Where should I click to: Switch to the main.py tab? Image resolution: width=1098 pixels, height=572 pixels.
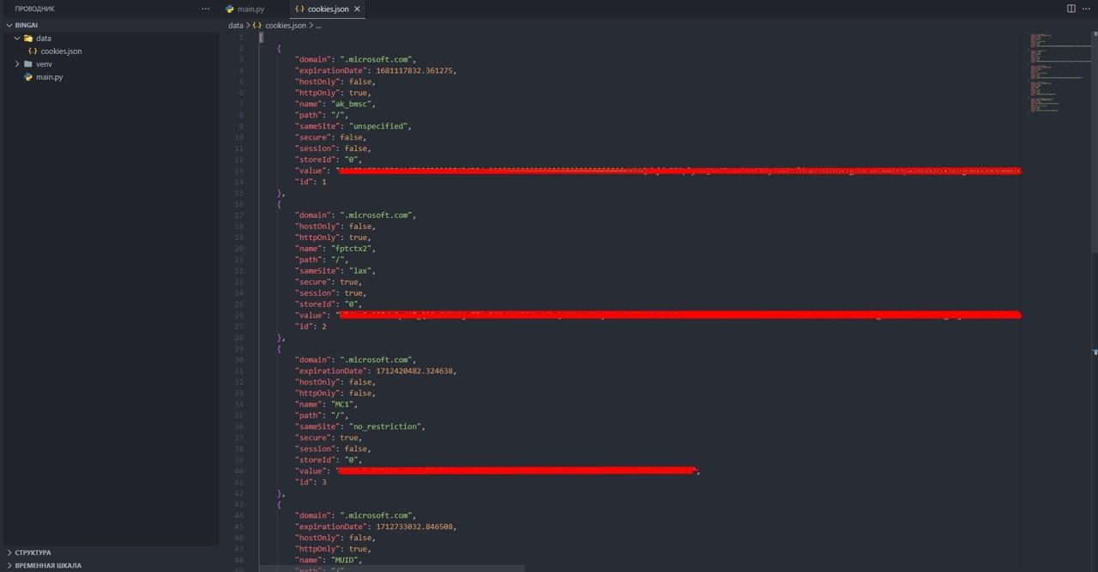coord(245,9)
